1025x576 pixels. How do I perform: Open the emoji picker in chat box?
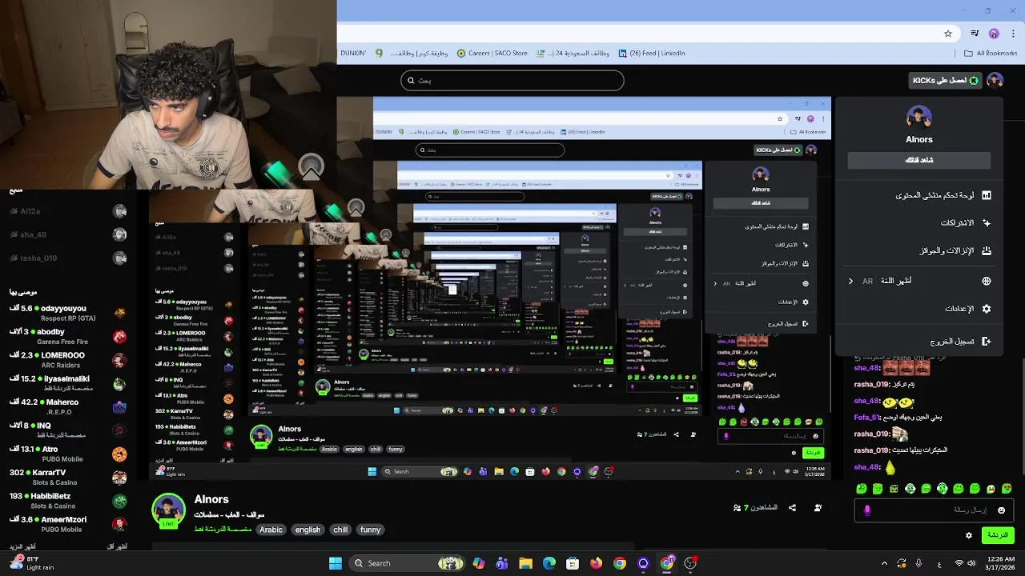coord(1001,510)
